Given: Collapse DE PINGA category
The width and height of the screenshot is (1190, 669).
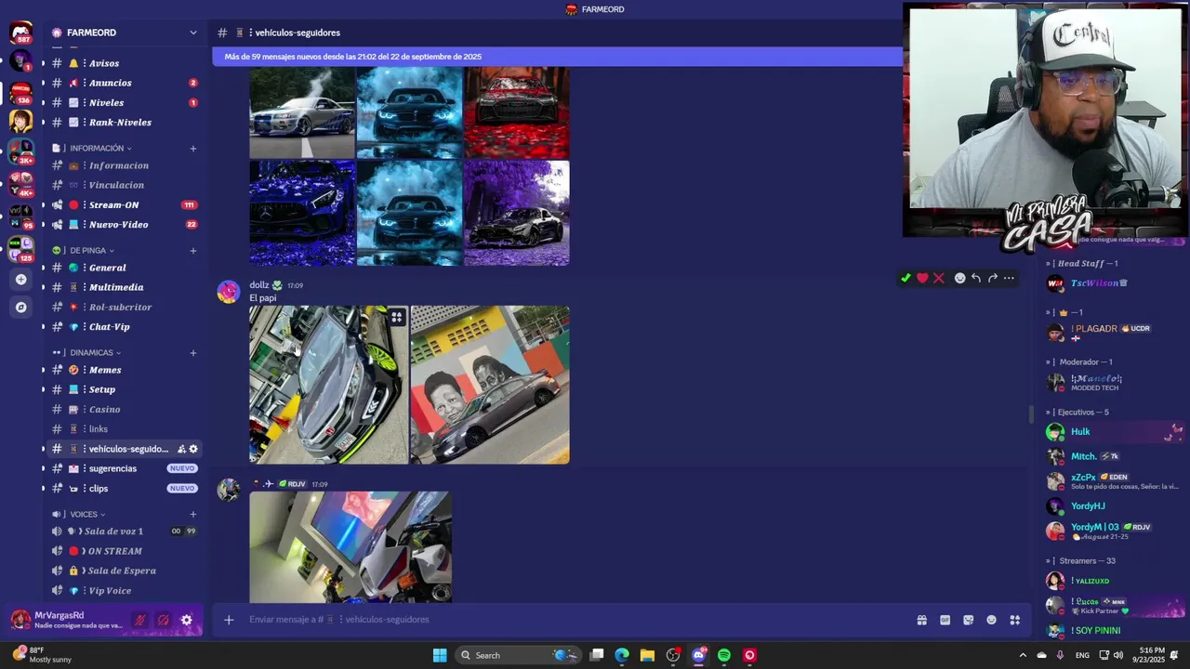Looking at the screenshot, I should click(x=92, y=250).
